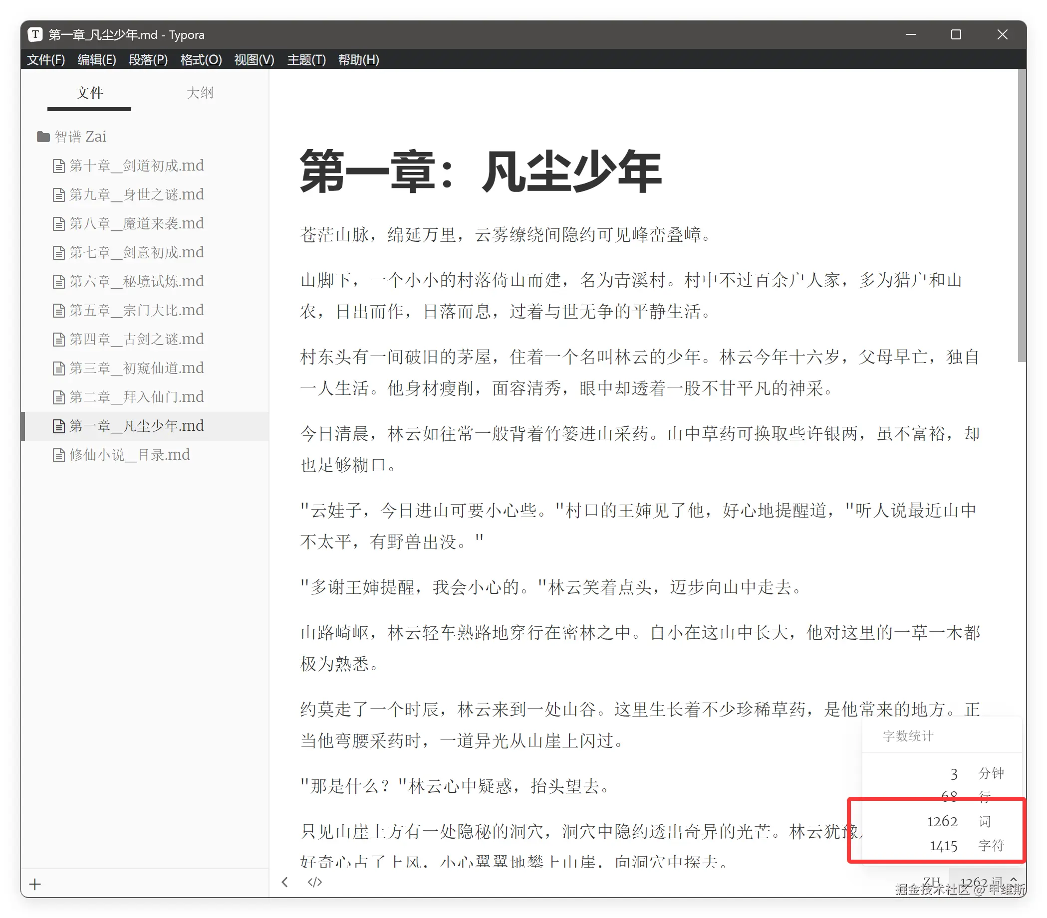Screen dimensions: 1047x918
Task: Click the 智谱 Zai folder icon
Action: point(43,137)
